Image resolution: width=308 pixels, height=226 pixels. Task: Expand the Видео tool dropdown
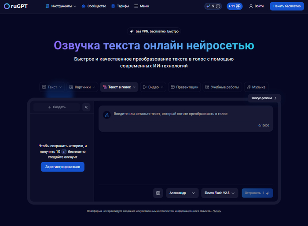pyautogui.click(x=153, y=87)
